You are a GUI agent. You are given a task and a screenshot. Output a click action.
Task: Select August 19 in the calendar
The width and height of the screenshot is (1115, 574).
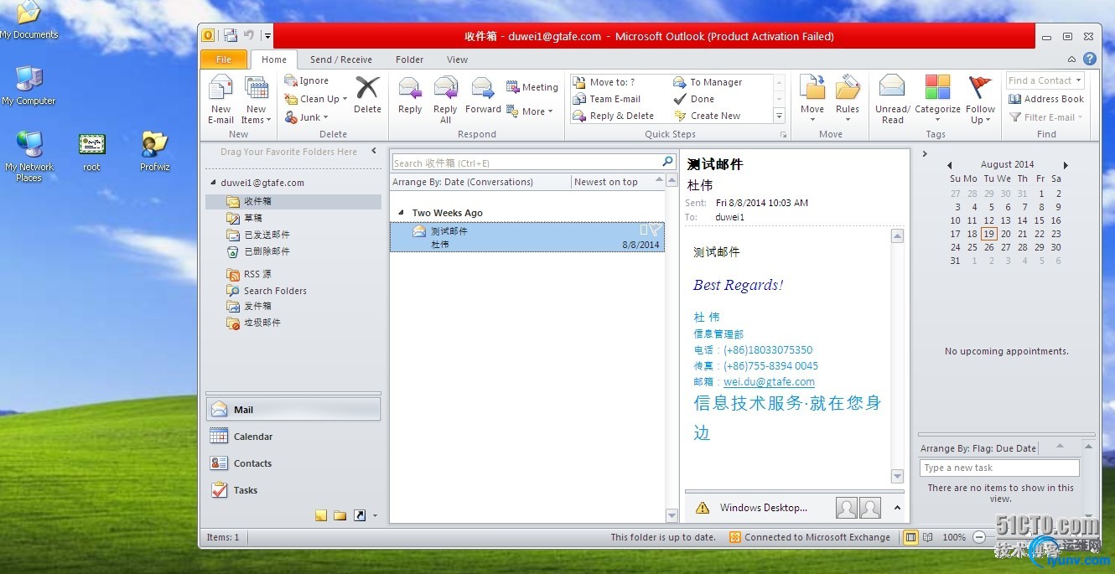tap(989, 234)
